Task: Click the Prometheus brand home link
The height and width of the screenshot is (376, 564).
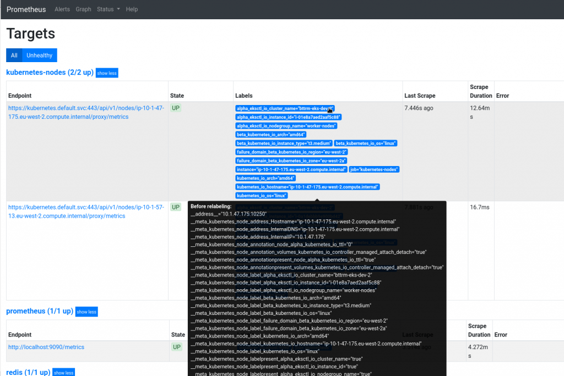Action: (26, 9)
